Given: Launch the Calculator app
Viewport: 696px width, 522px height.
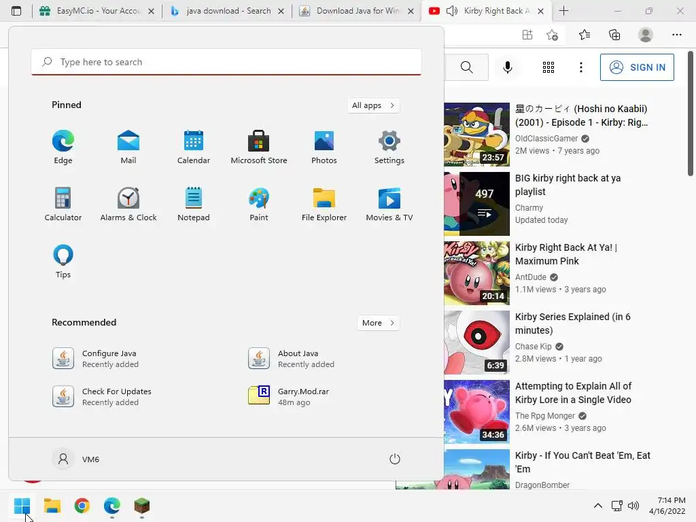Looking at the screenshot, I should tap(63, 204).
